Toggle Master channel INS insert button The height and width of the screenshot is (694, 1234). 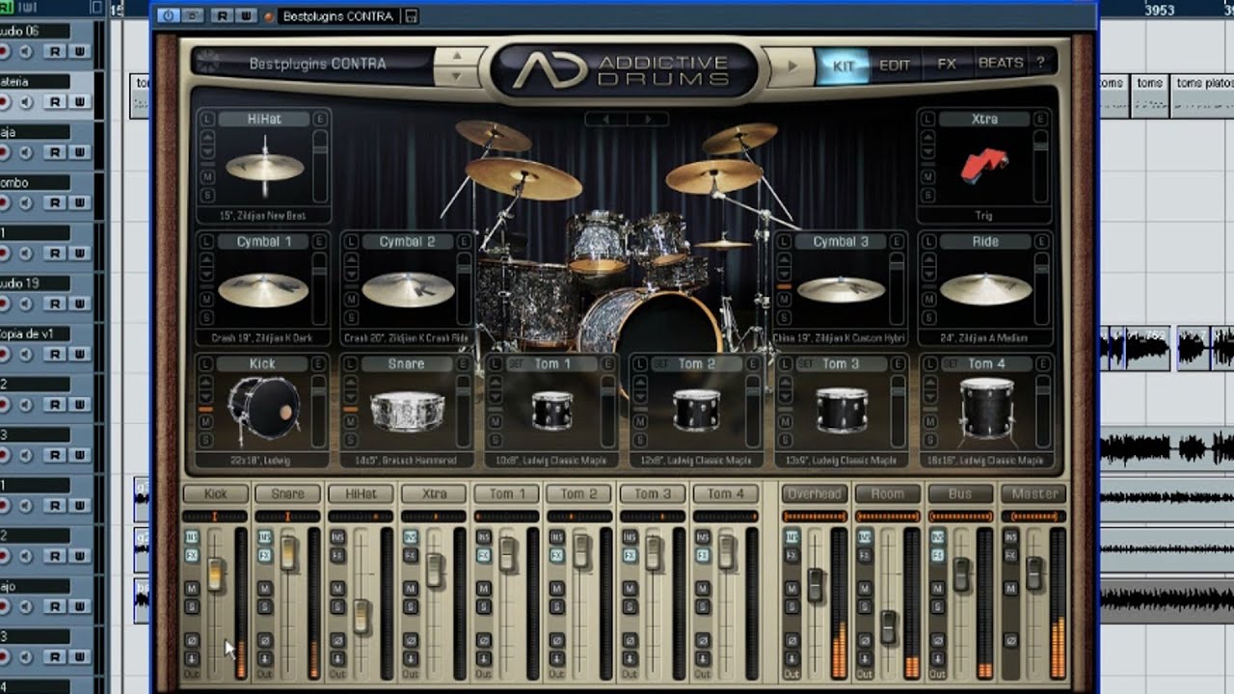pos(1009,537)
